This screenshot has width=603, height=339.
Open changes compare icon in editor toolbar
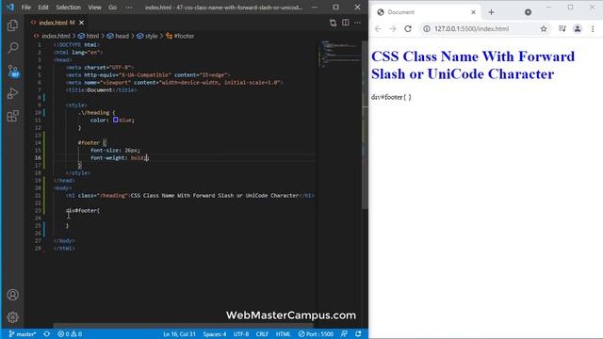coord(333,23)
